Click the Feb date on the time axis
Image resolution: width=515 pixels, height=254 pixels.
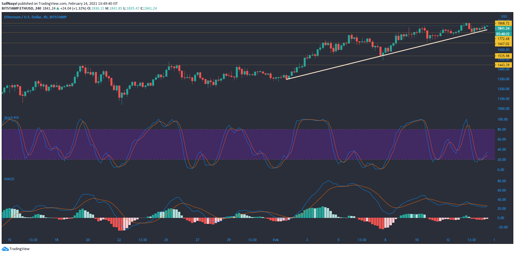(x=276, y=240)
